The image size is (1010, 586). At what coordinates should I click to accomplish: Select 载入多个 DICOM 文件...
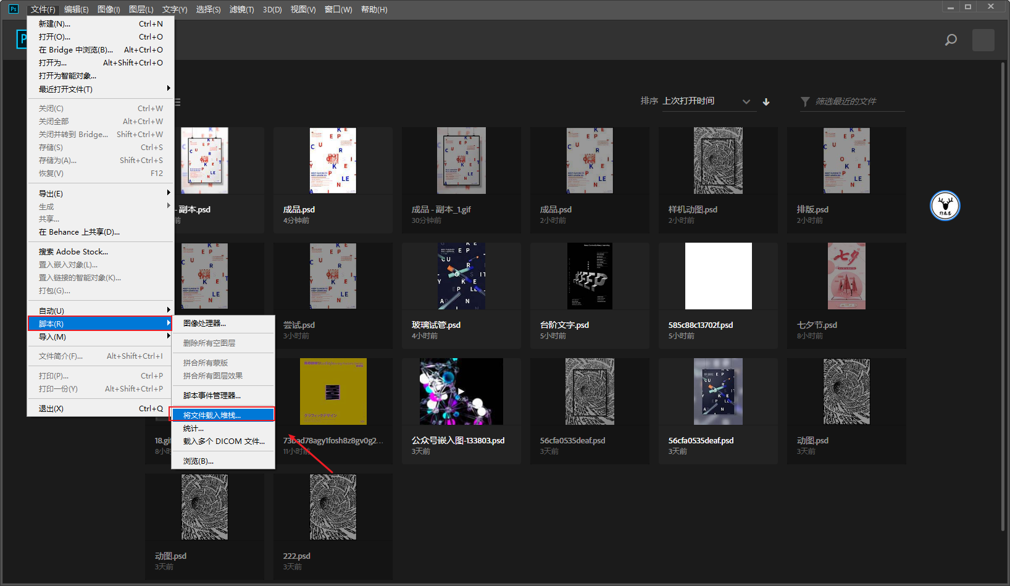(x=223, y=441)
